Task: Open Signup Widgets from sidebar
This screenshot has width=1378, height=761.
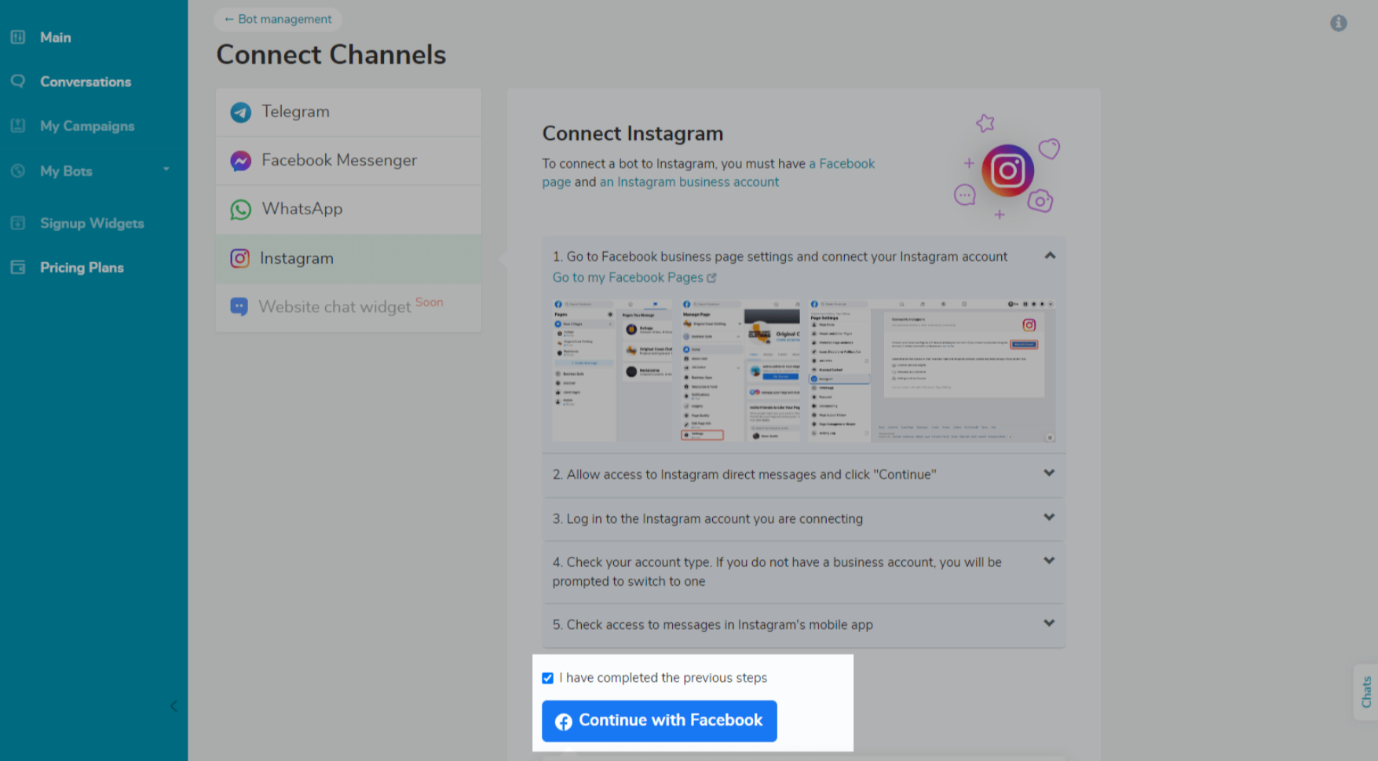Action: pyautogui.click(x=92, y=224)
